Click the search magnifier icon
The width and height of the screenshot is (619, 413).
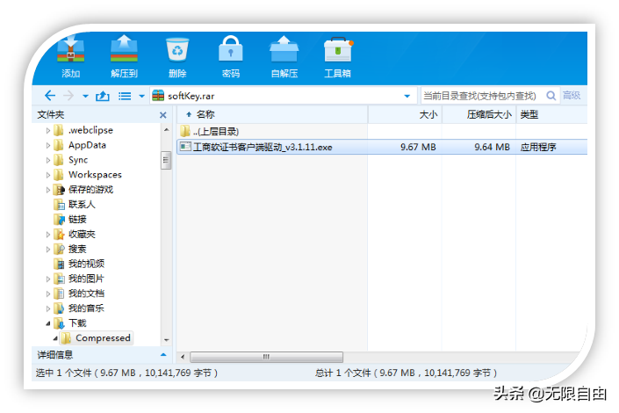click(x=551, y=96)
